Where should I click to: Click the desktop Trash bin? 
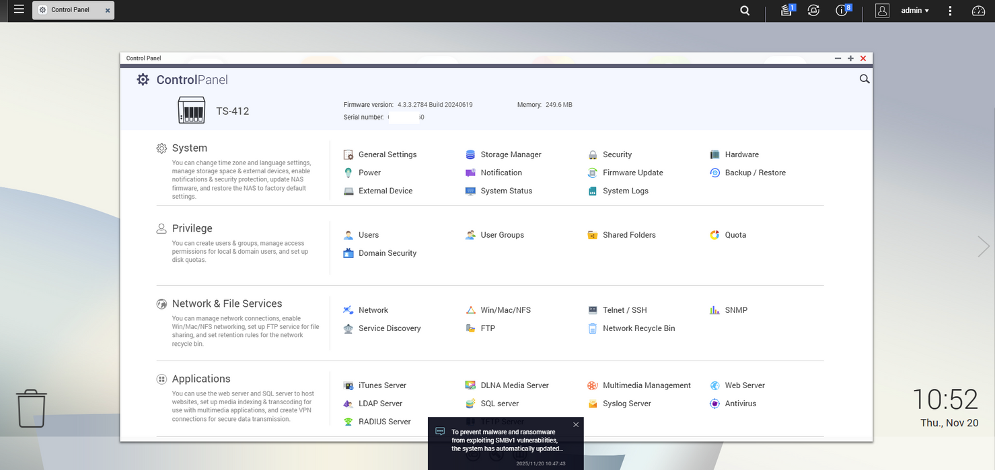[32, 408]
